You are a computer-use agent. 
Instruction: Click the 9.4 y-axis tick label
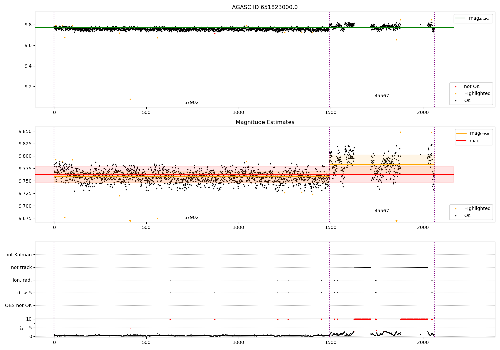(x=28, y=66)
